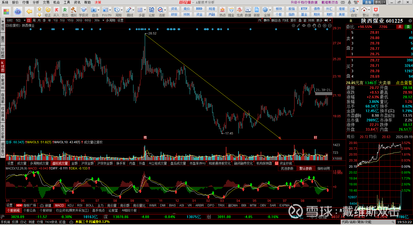Click the red 买 button

coord(400,27)
